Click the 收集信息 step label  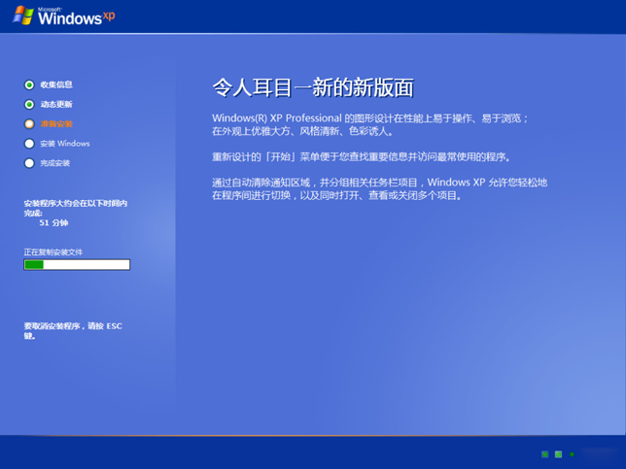[x=56, y=84]
